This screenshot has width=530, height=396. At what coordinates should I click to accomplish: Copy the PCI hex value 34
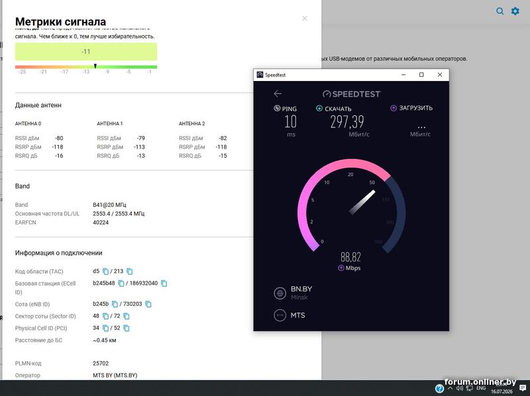[105, 328]
